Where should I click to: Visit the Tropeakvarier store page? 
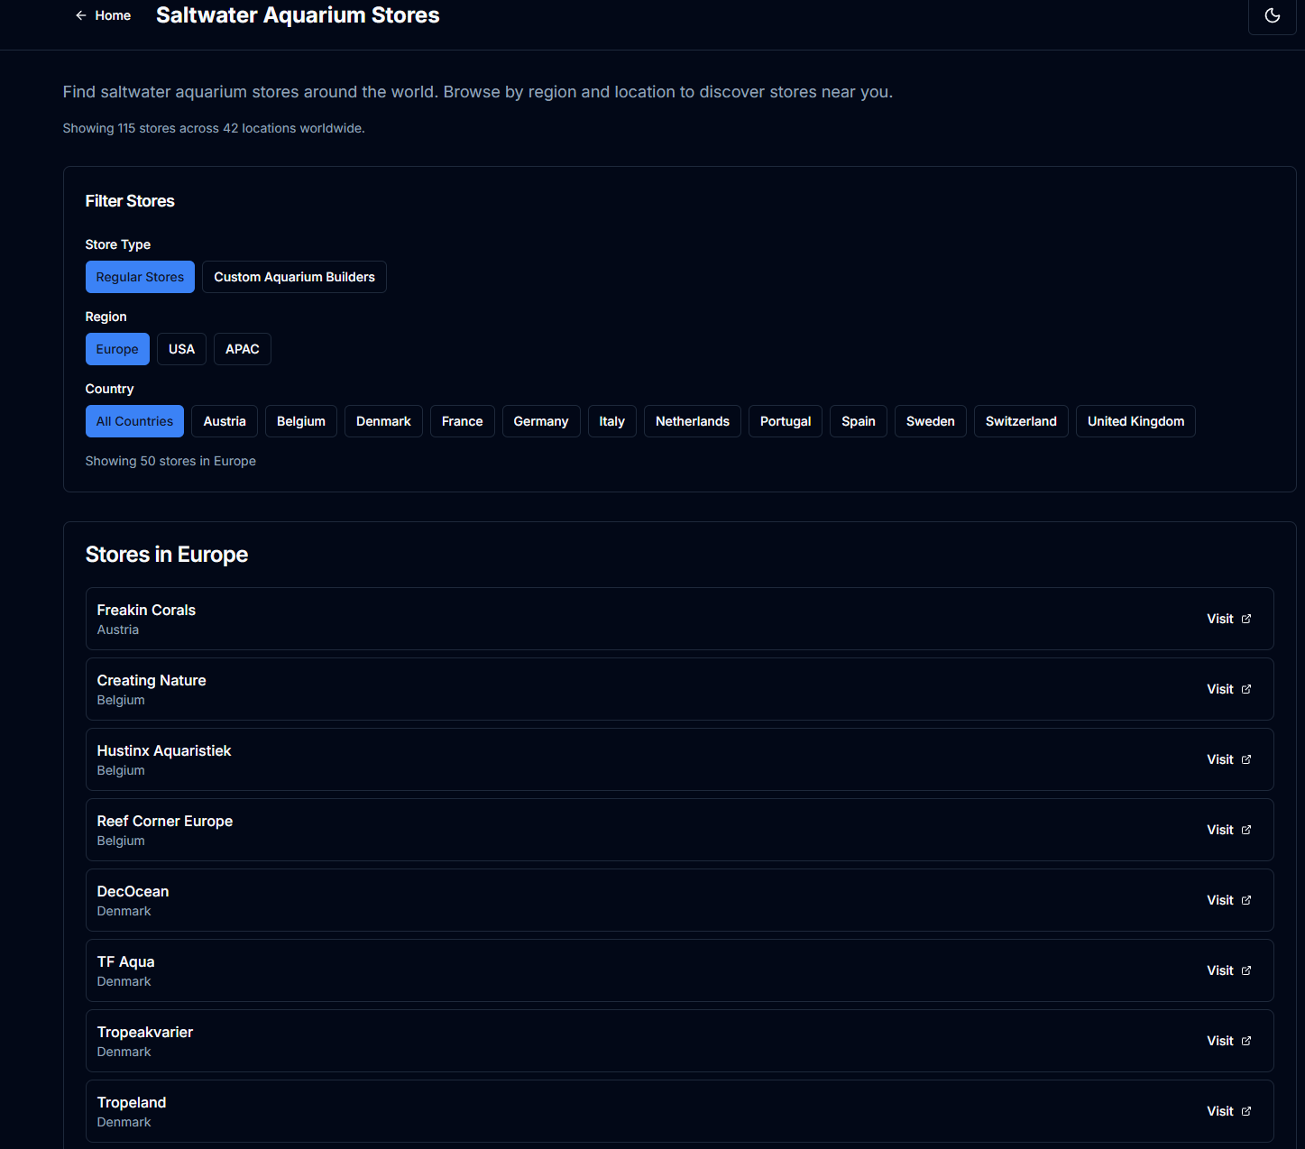1227,1041
